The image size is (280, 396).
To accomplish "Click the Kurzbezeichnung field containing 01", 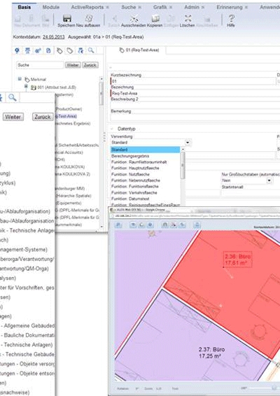I will point(192,81).
